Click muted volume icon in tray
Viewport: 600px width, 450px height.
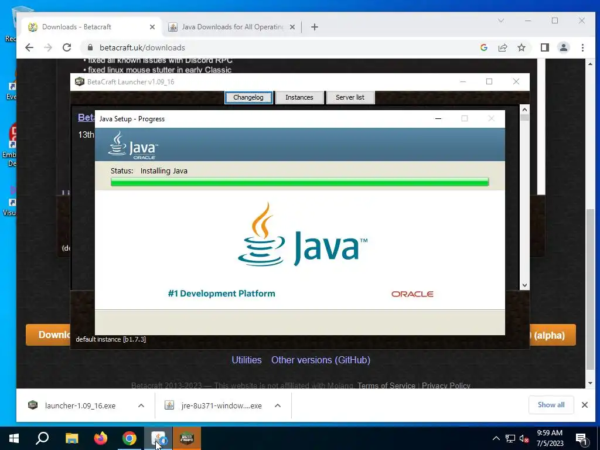coord(524,438)
